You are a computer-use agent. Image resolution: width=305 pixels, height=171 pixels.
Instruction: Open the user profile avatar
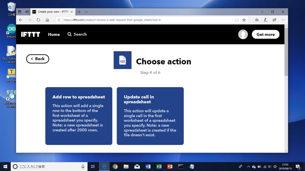(x=243, y=34)
